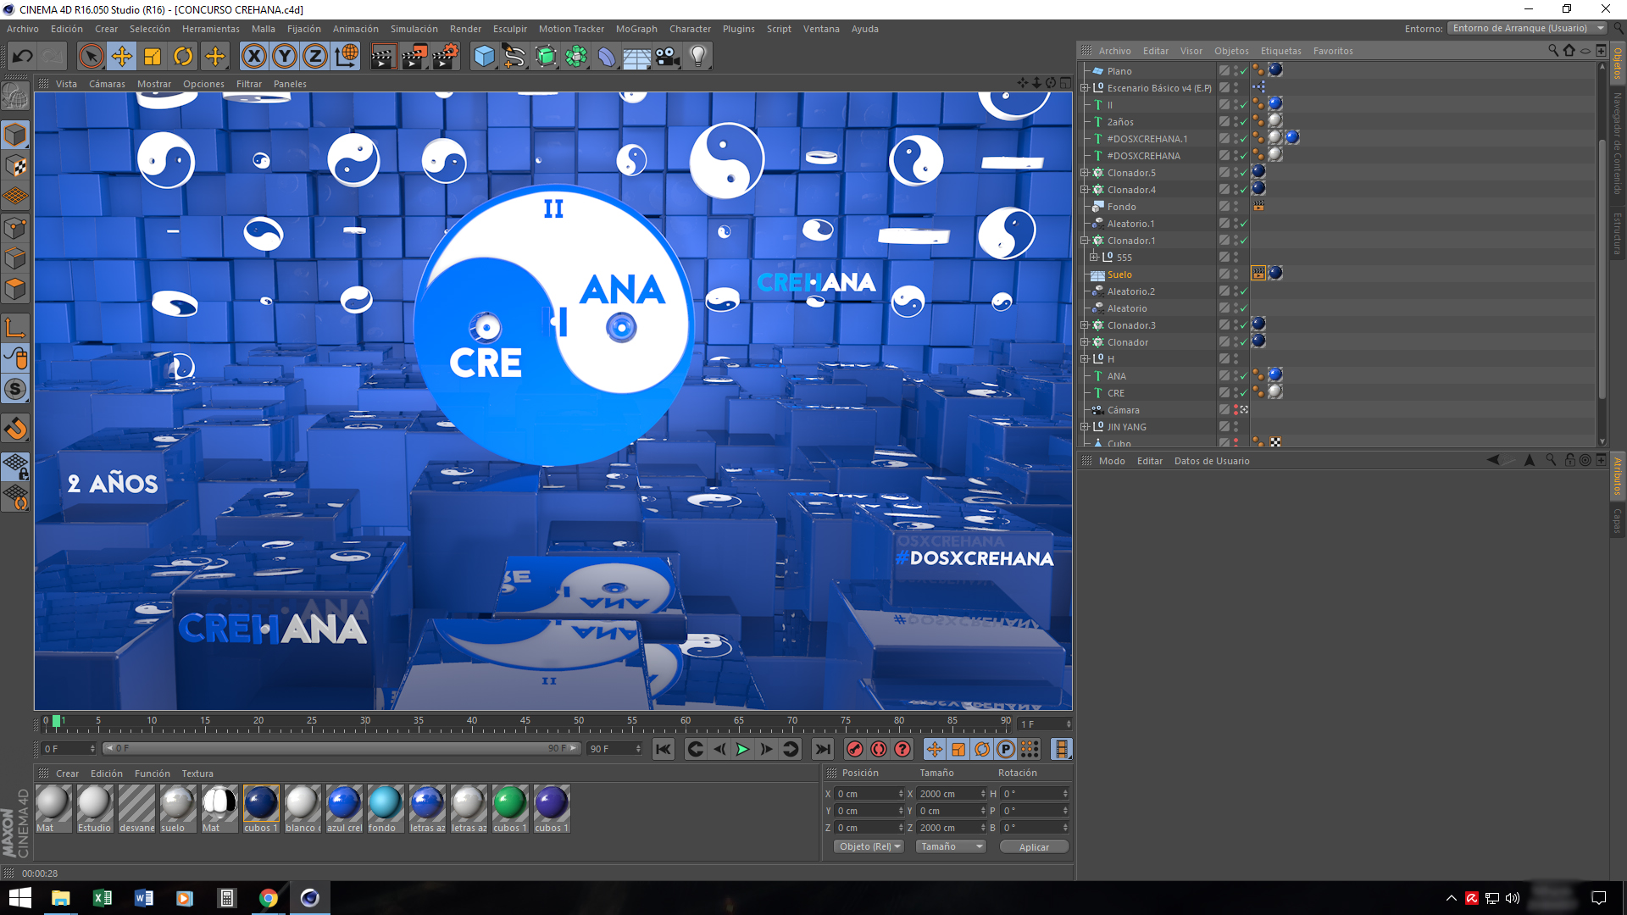Click the Aplicar button
This screenshot has width=1627, height=915.
(1034, 847)
